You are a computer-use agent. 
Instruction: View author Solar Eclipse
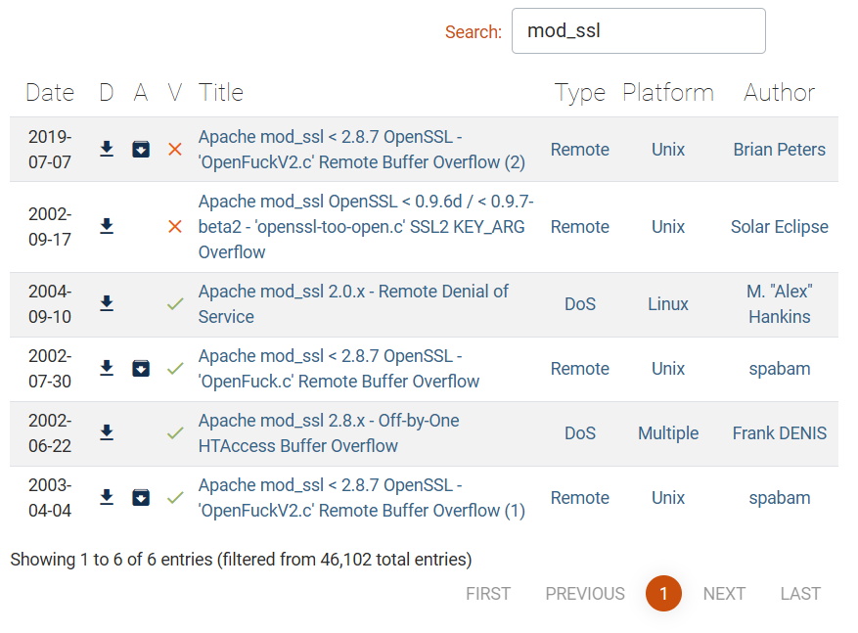click(779, 227)
